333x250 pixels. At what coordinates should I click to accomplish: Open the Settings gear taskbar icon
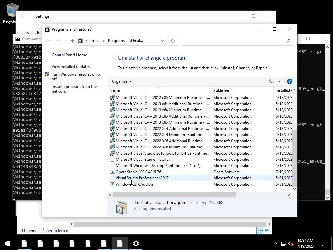[136, 243]
